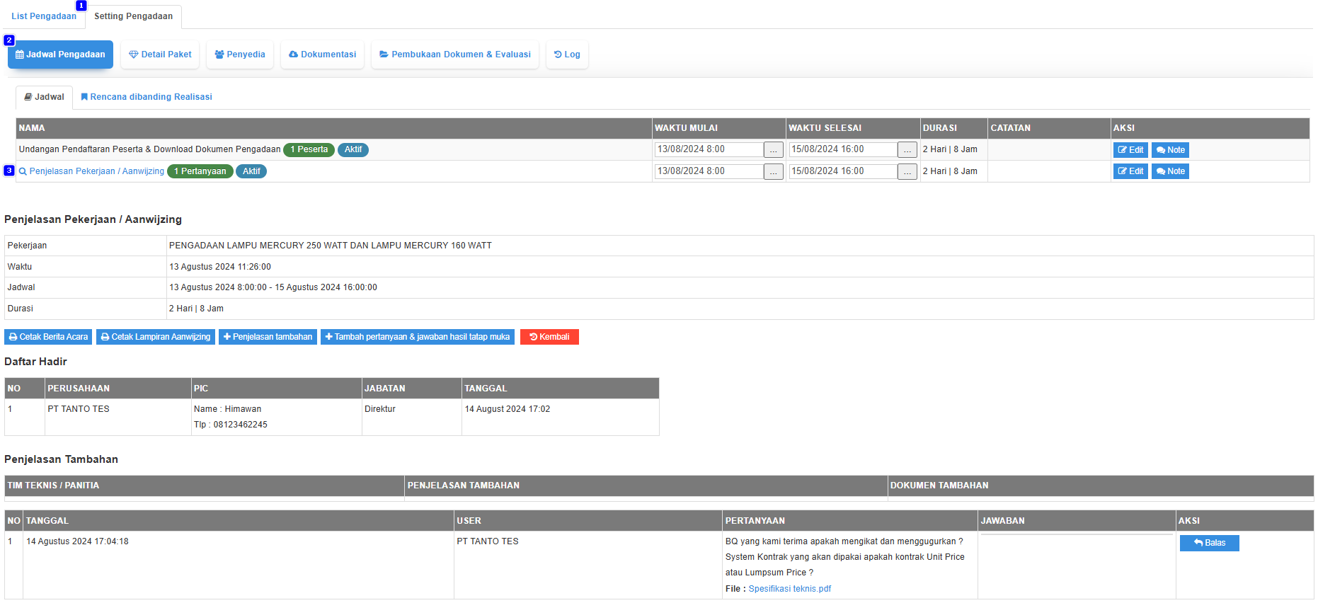Switch to List Pengadaan tab

tap(44, 16)
